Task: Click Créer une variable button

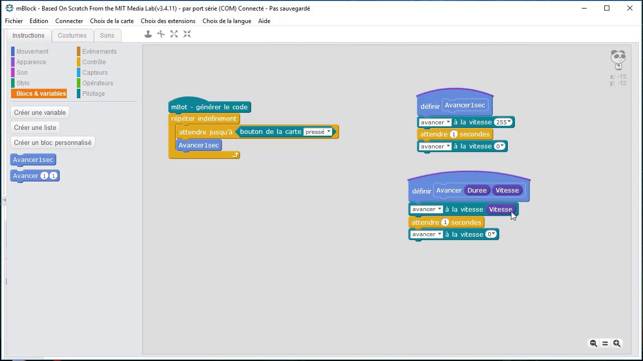Action: tap(40, 113)
